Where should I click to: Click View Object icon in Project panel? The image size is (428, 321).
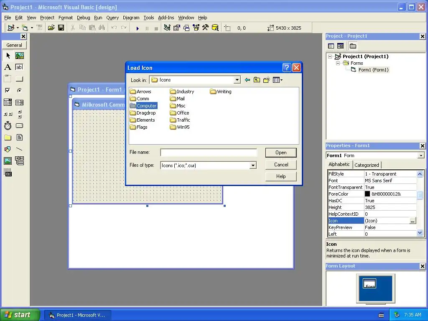pyautogui.click(x=340, y=46)
